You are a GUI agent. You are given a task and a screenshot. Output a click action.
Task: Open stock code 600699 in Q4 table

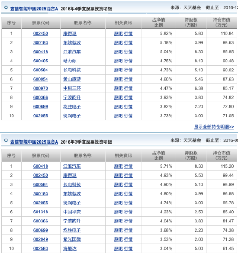click(x=41, y=106)
